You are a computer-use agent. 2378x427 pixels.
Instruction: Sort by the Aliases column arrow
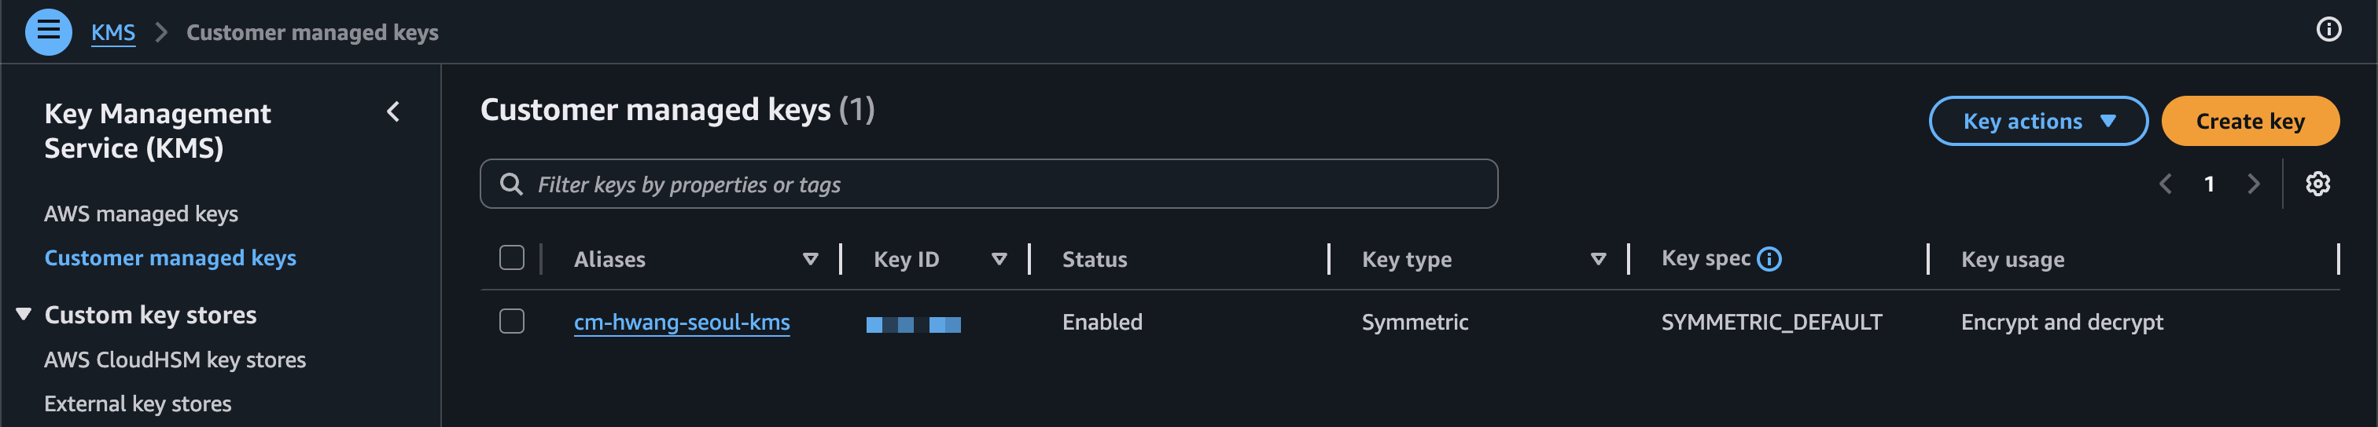coord(810,259)
